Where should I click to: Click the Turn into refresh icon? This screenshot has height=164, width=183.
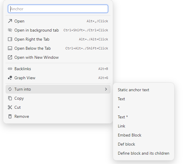[x=10, y=89]
